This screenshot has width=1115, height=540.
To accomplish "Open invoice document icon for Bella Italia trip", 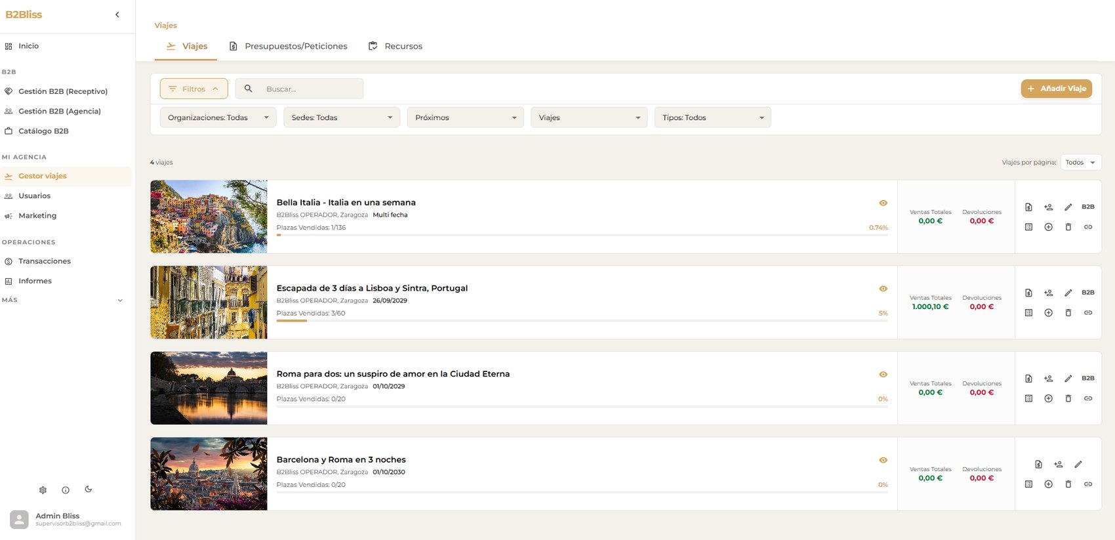I will (x=1028, y=207).
